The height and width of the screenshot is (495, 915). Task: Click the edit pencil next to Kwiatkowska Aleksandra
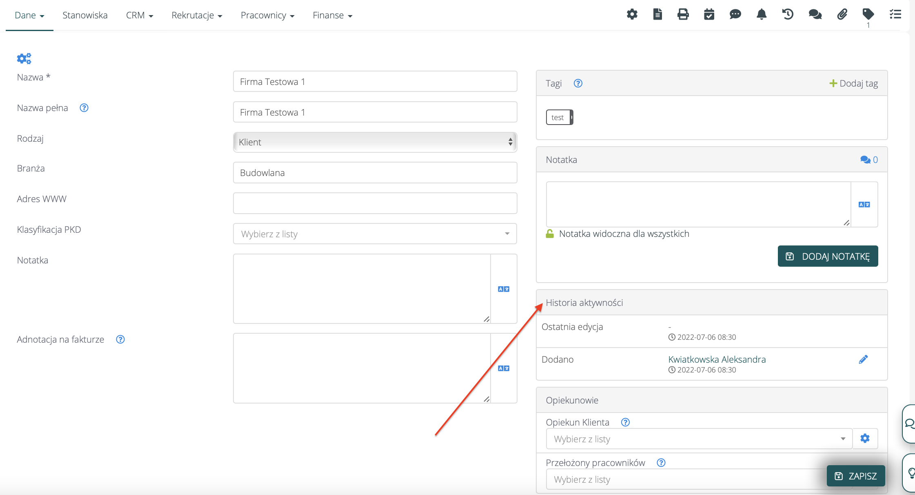coord(863,359)
